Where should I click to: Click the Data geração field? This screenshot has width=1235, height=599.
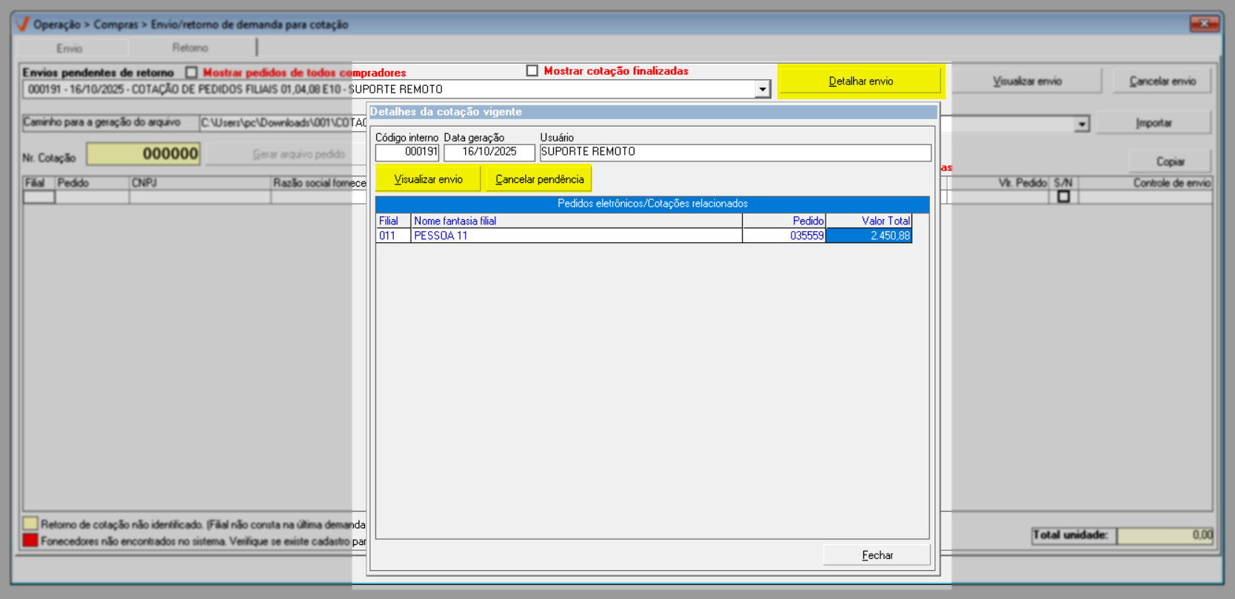[x=489, y=152]
